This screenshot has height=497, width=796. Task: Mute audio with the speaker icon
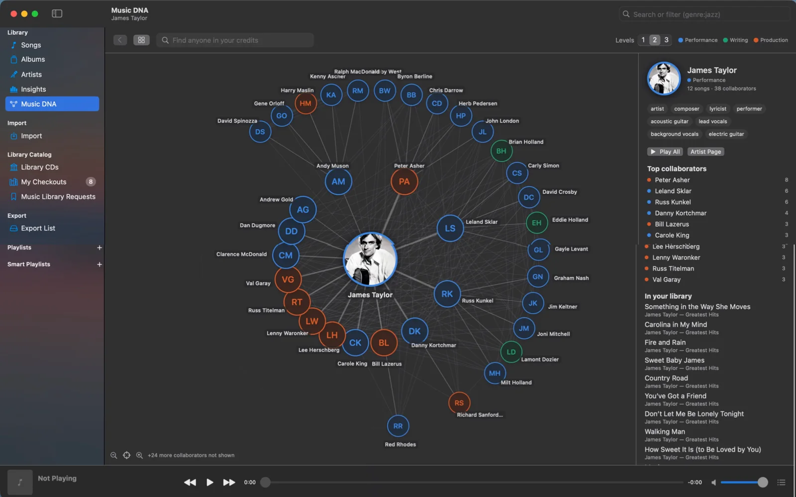pos(714,482)
